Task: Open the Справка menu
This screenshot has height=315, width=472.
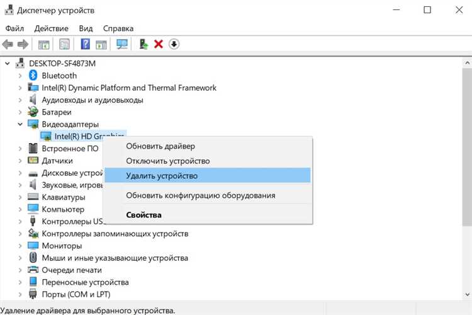Action: coord(118,28)
